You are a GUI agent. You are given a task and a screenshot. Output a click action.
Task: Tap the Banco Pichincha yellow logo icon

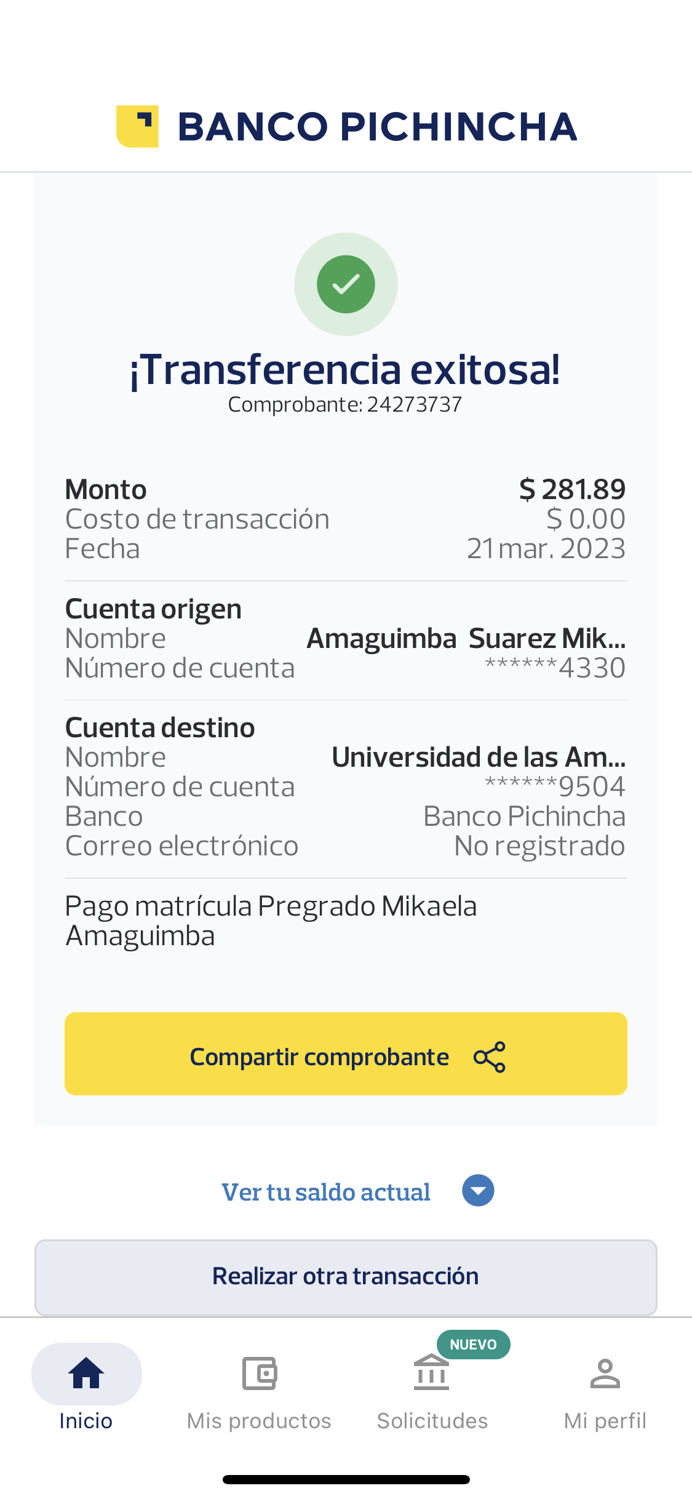pos(137,126)
